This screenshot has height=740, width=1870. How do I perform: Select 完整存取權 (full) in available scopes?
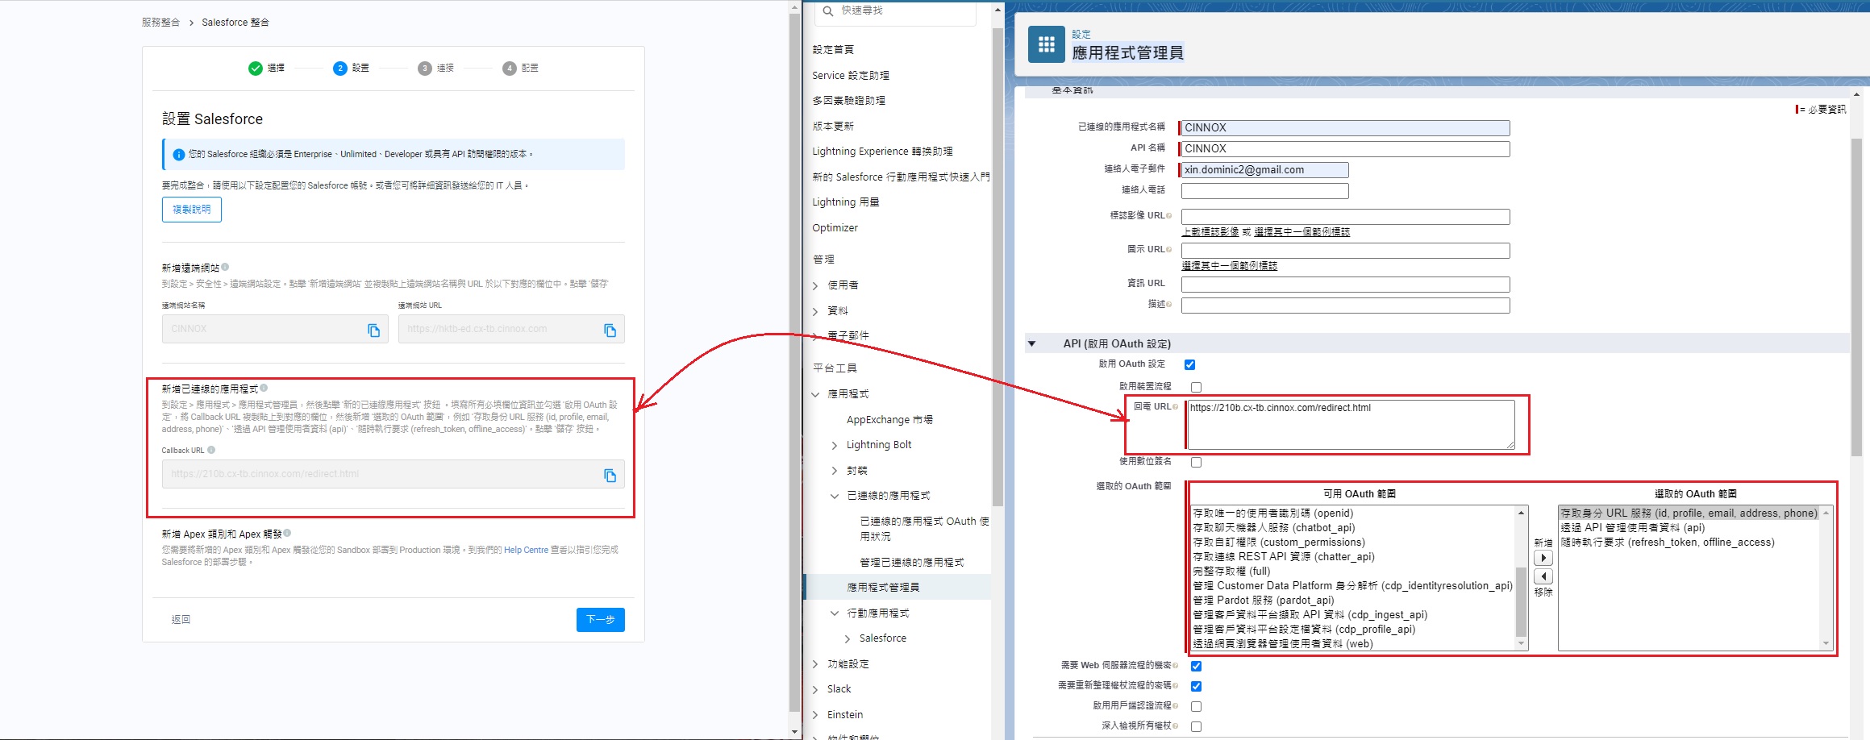pos(1231,572)
